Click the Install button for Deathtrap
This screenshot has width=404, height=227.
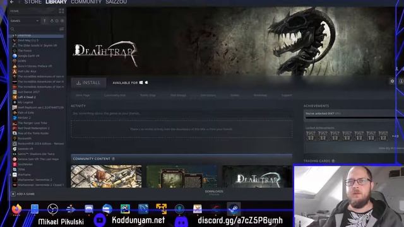(x=88, y=83)
